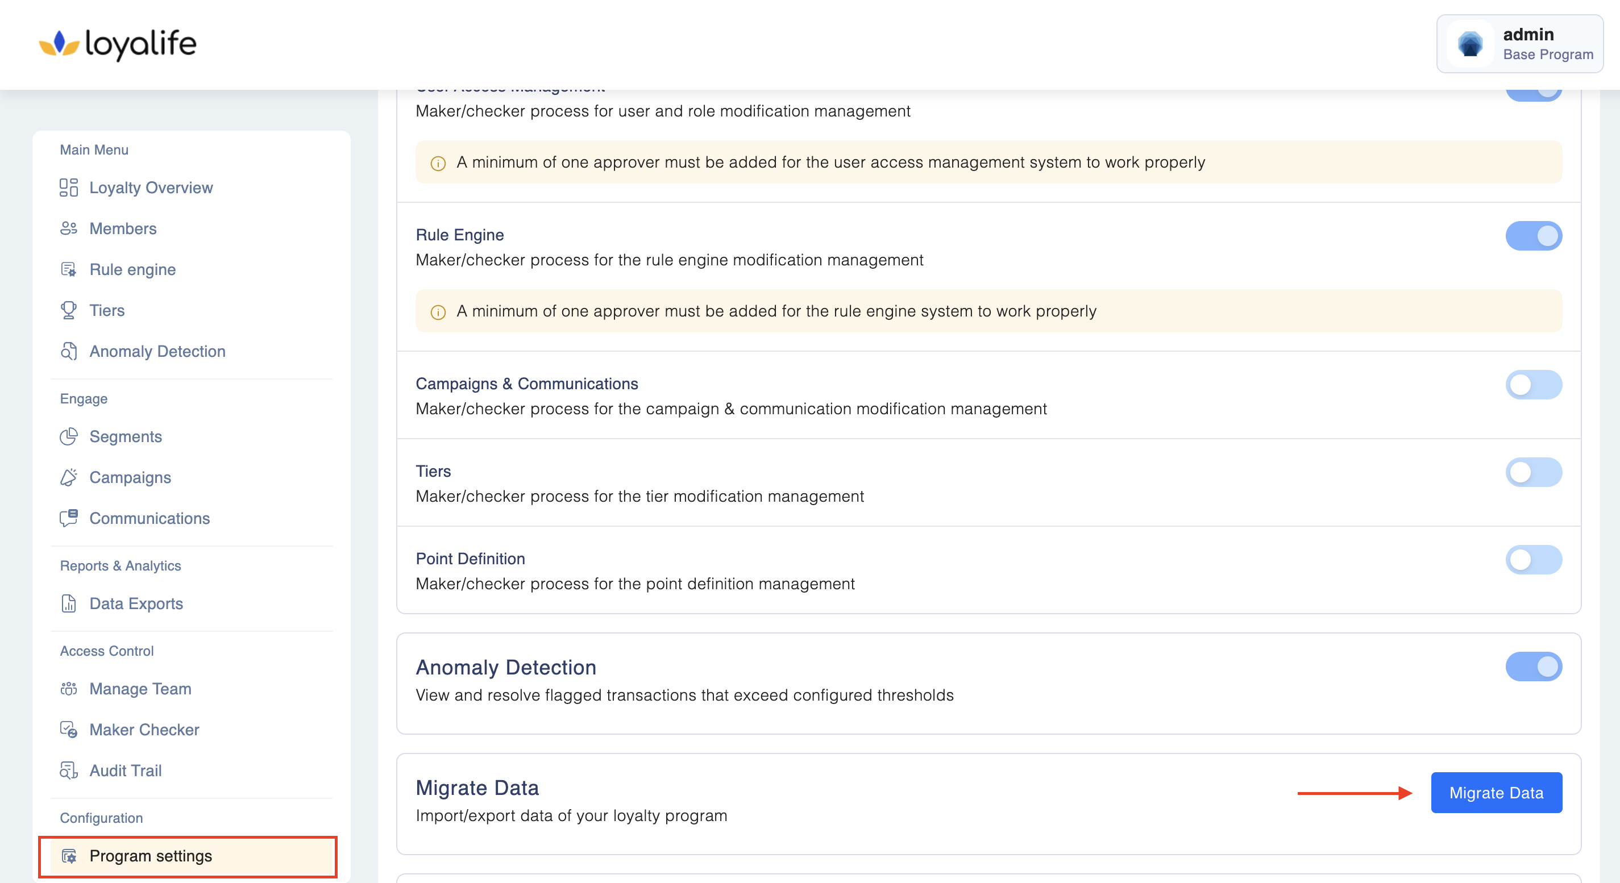Viewport: 1620px width, 883px height.
Task: Click the Anomaly Detection sidebar icon
Action: (x=69, y=351)
